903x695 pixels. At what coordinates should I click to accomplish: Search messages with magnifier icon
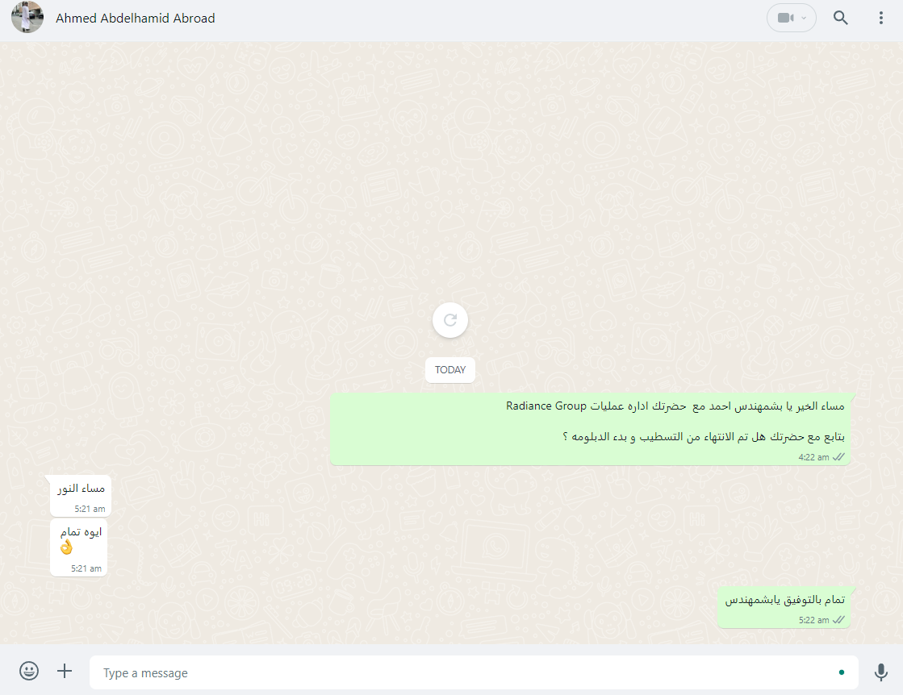tap(840, 18)
